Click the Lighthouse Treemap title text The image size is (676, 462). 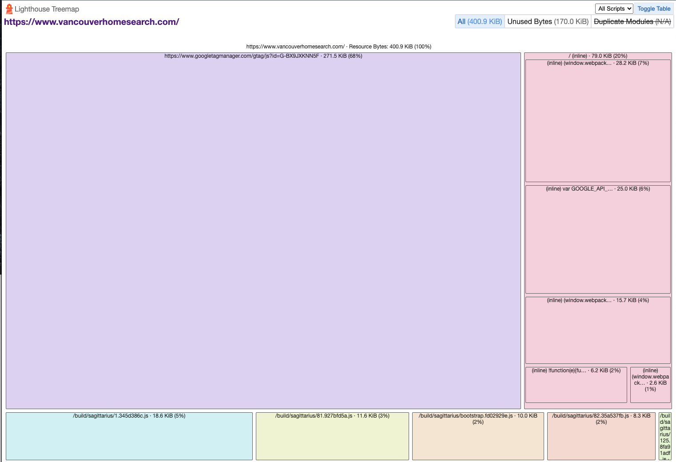[47, 9]
